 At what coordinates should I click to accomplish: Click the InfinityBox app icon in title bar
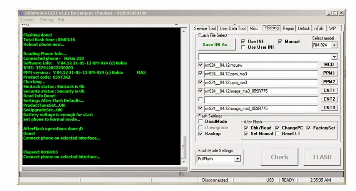(21, 13)
